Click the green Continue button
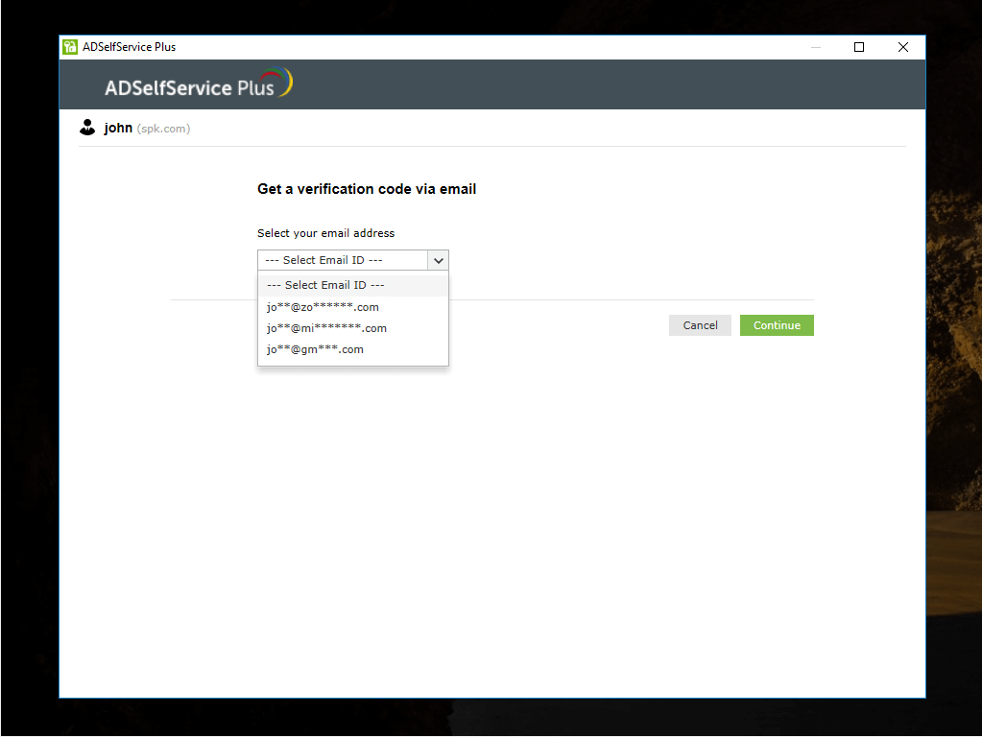Viewport: 982px width, 737px height. tap(777, 325)
